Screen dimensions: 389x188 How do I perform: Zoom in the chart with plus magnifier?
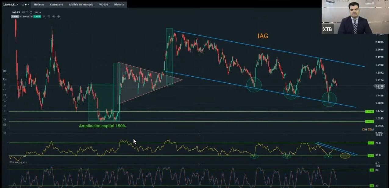click(x=53, y=16)
